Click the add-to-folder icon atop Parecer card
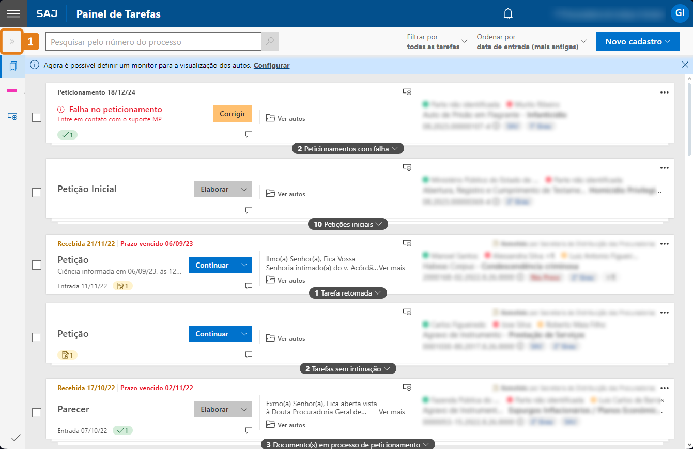693x449 pixels. tap(407, 388)
